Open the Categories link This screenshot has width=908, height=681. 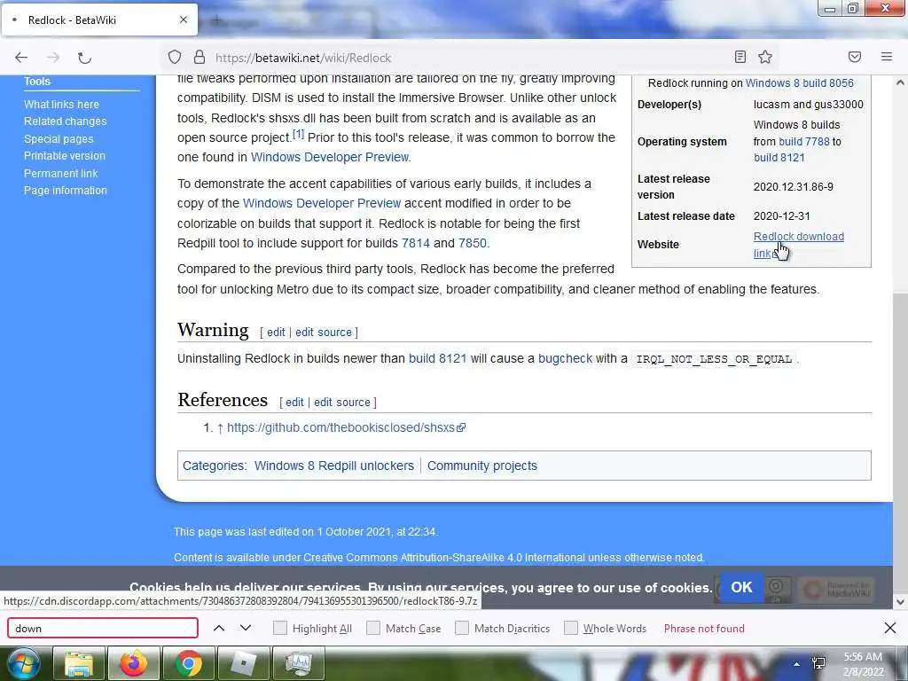pos(213,466)
